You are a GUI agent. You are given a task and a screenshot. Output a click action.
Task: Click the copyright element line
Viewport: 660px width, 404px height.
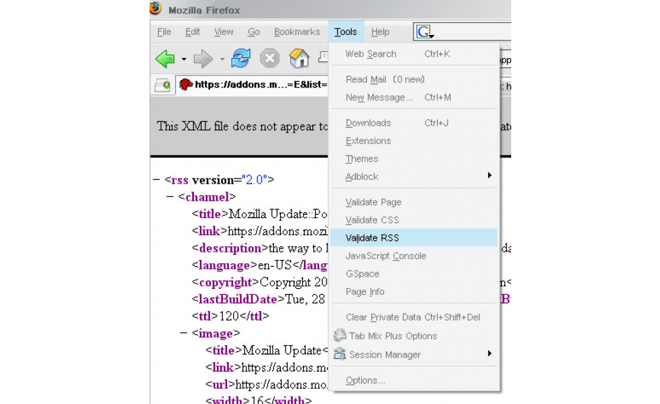pyautogui.click(x=259, y=282)
